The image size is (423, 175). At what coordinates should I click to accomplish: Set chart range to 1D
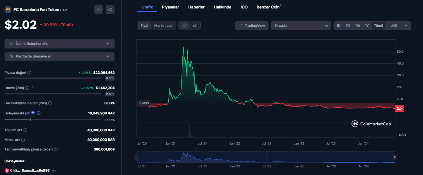[x=338, y=26]
